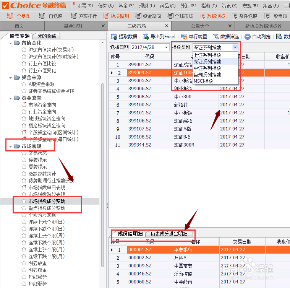Choose 上证系列指数 from dropdown list
The width and height of the screenshot is (290, 288).
pos(215,55)
